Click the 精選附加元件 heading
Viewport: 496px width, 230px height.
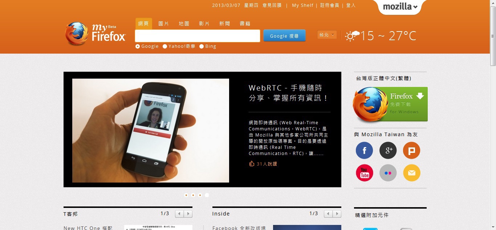pos(372,215)
